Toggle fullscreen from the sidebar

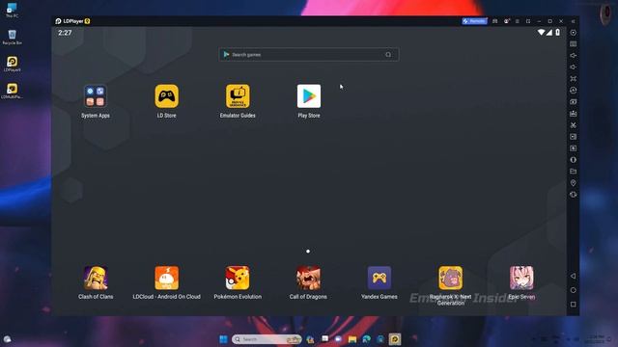tap(573, 79)
